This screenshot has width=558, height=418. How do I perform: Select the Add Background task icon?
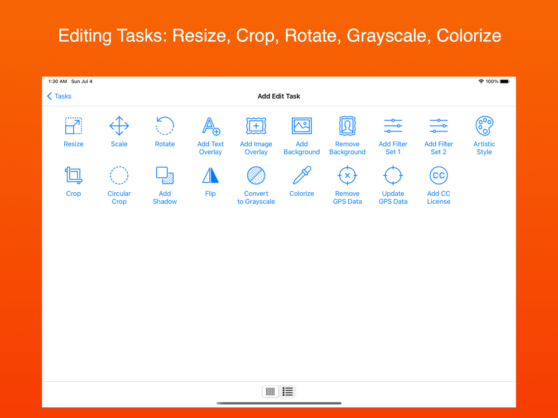point(302,126)
